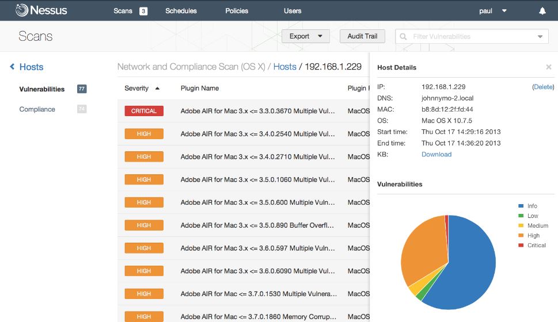This screenshot has height=322, width=558.
Task: Click the KB Download link
Action: tap(436, 154)
